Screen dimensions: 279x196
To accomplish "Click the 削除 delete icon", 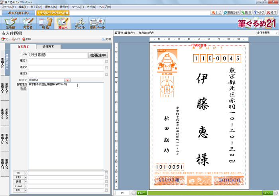I will pos(26,39).
